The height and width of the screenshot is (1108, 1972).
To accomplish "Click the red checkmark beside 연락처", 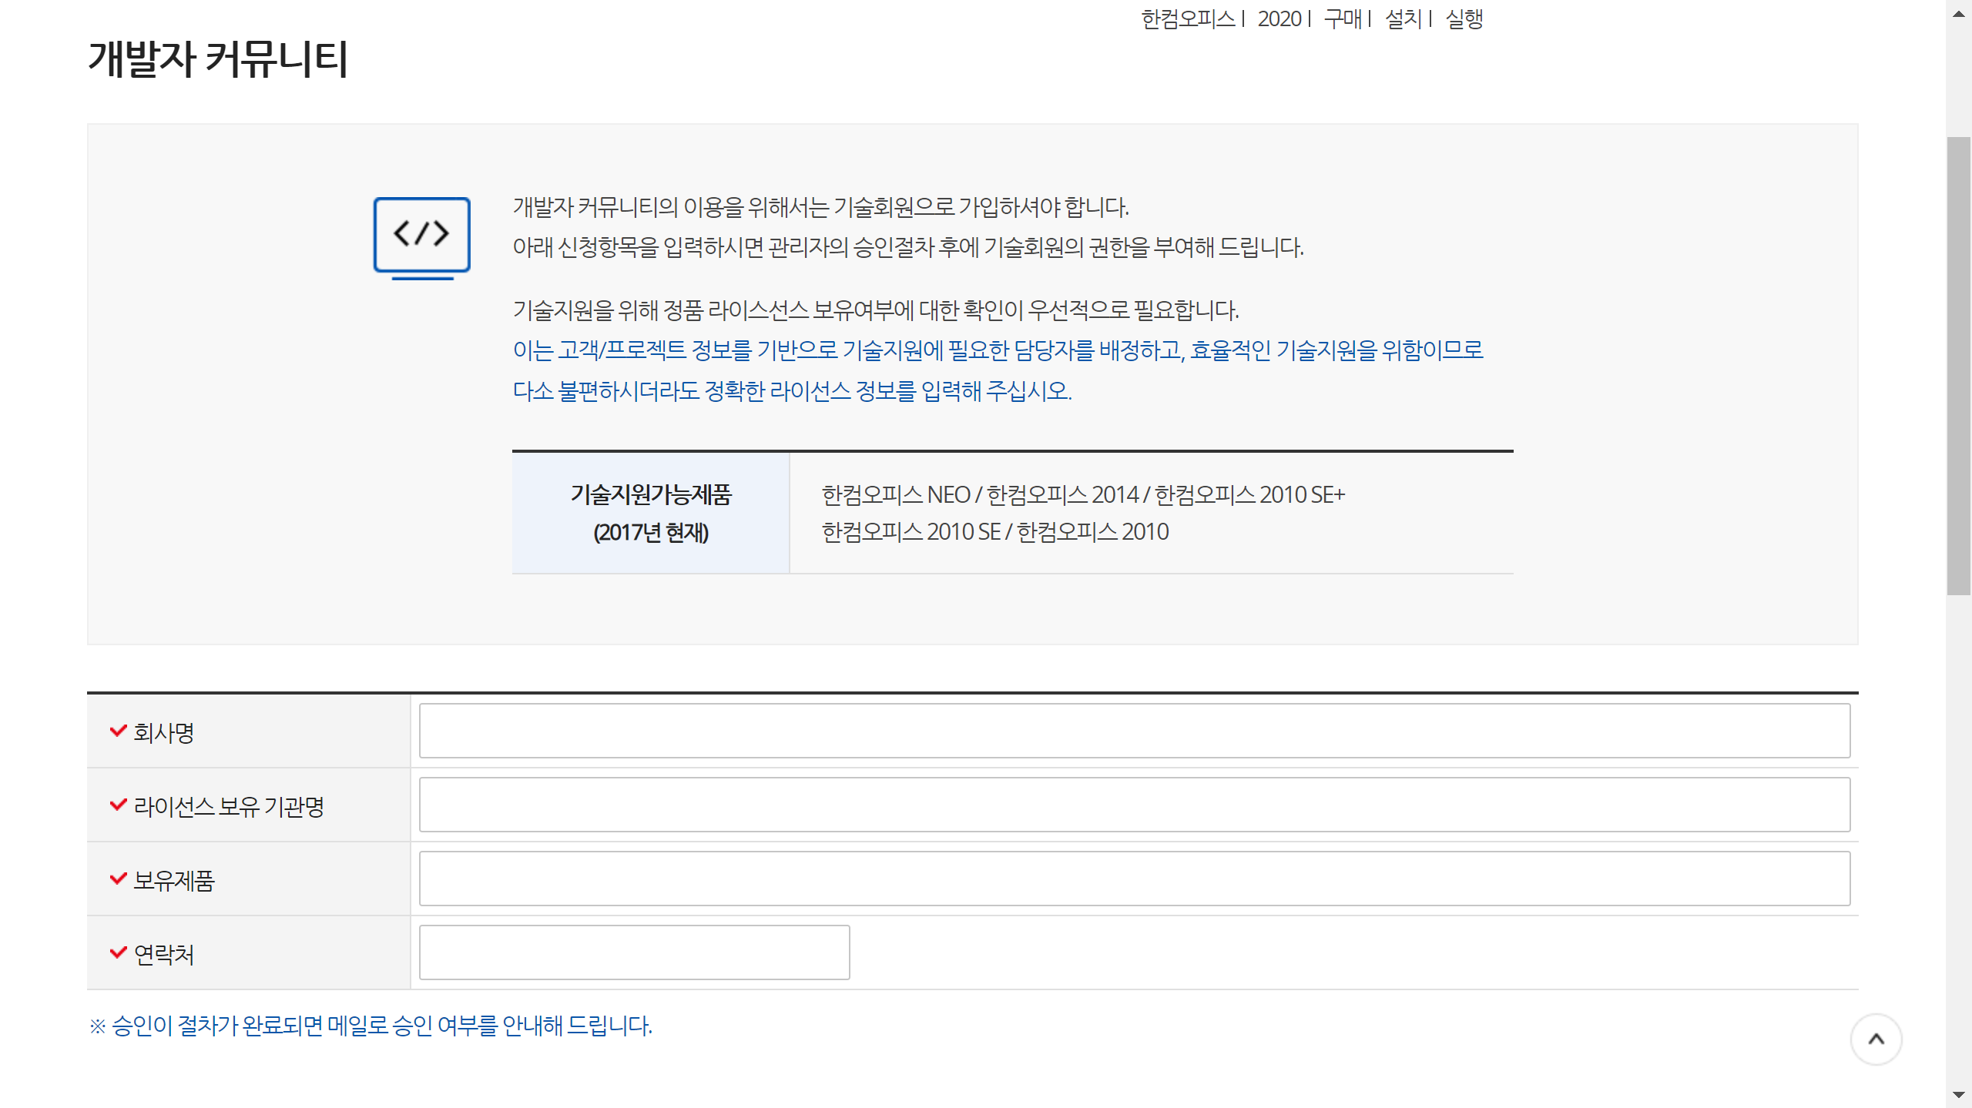I will pos(118,952).
